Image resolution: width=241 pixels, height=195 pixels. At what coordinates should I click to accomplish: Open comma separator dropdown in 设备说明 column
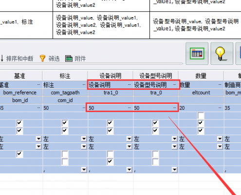pyautogui.click(x=129, y=170)
